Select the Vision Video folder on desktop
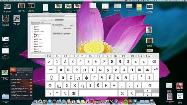This screenshot has height=105, width=187. point(6,97)
